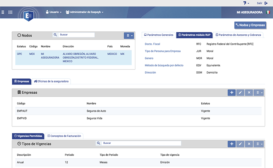
Task: Click Método de búsqueda por defecto link
Action: point(164,66)
